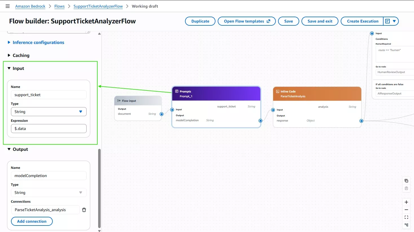Click the left panel scroll-down arrow

click(x=99, y=230)
